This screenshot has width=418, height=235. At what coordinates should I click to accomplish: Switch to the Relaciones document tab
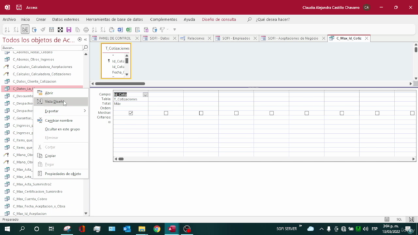point(196,39)
